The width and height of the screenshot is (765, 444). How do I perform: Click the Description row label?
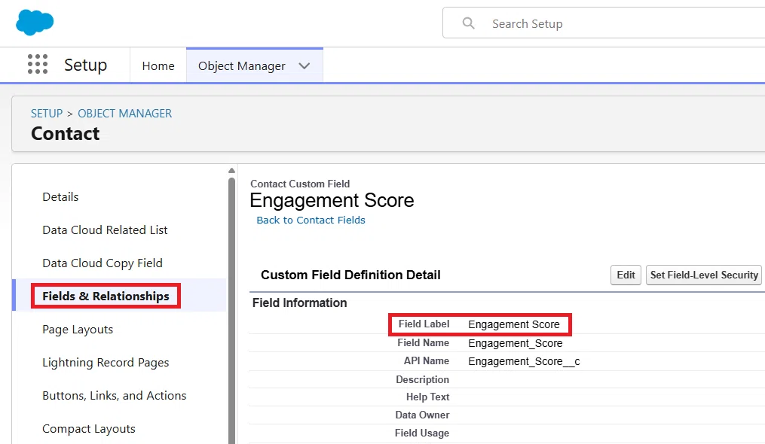click(423, 380)
